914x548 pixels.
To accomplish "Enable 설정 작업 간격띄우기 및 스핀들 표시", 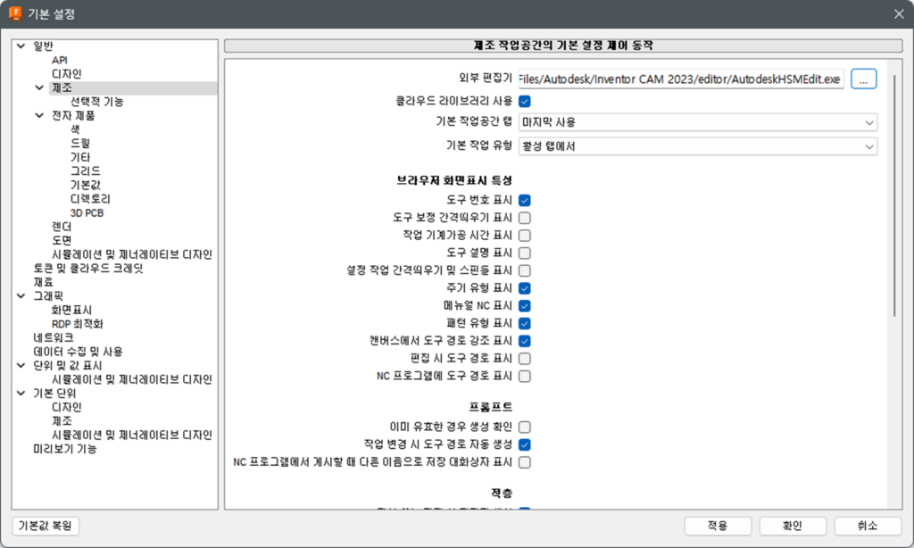I will click(525, 270).
